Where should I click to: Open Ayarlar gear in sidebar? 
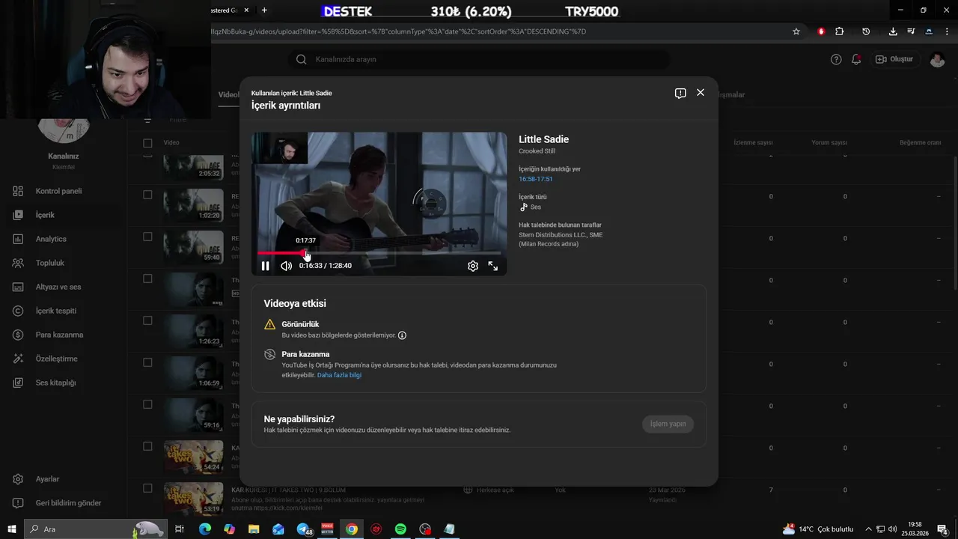click(x=19, y=479)
